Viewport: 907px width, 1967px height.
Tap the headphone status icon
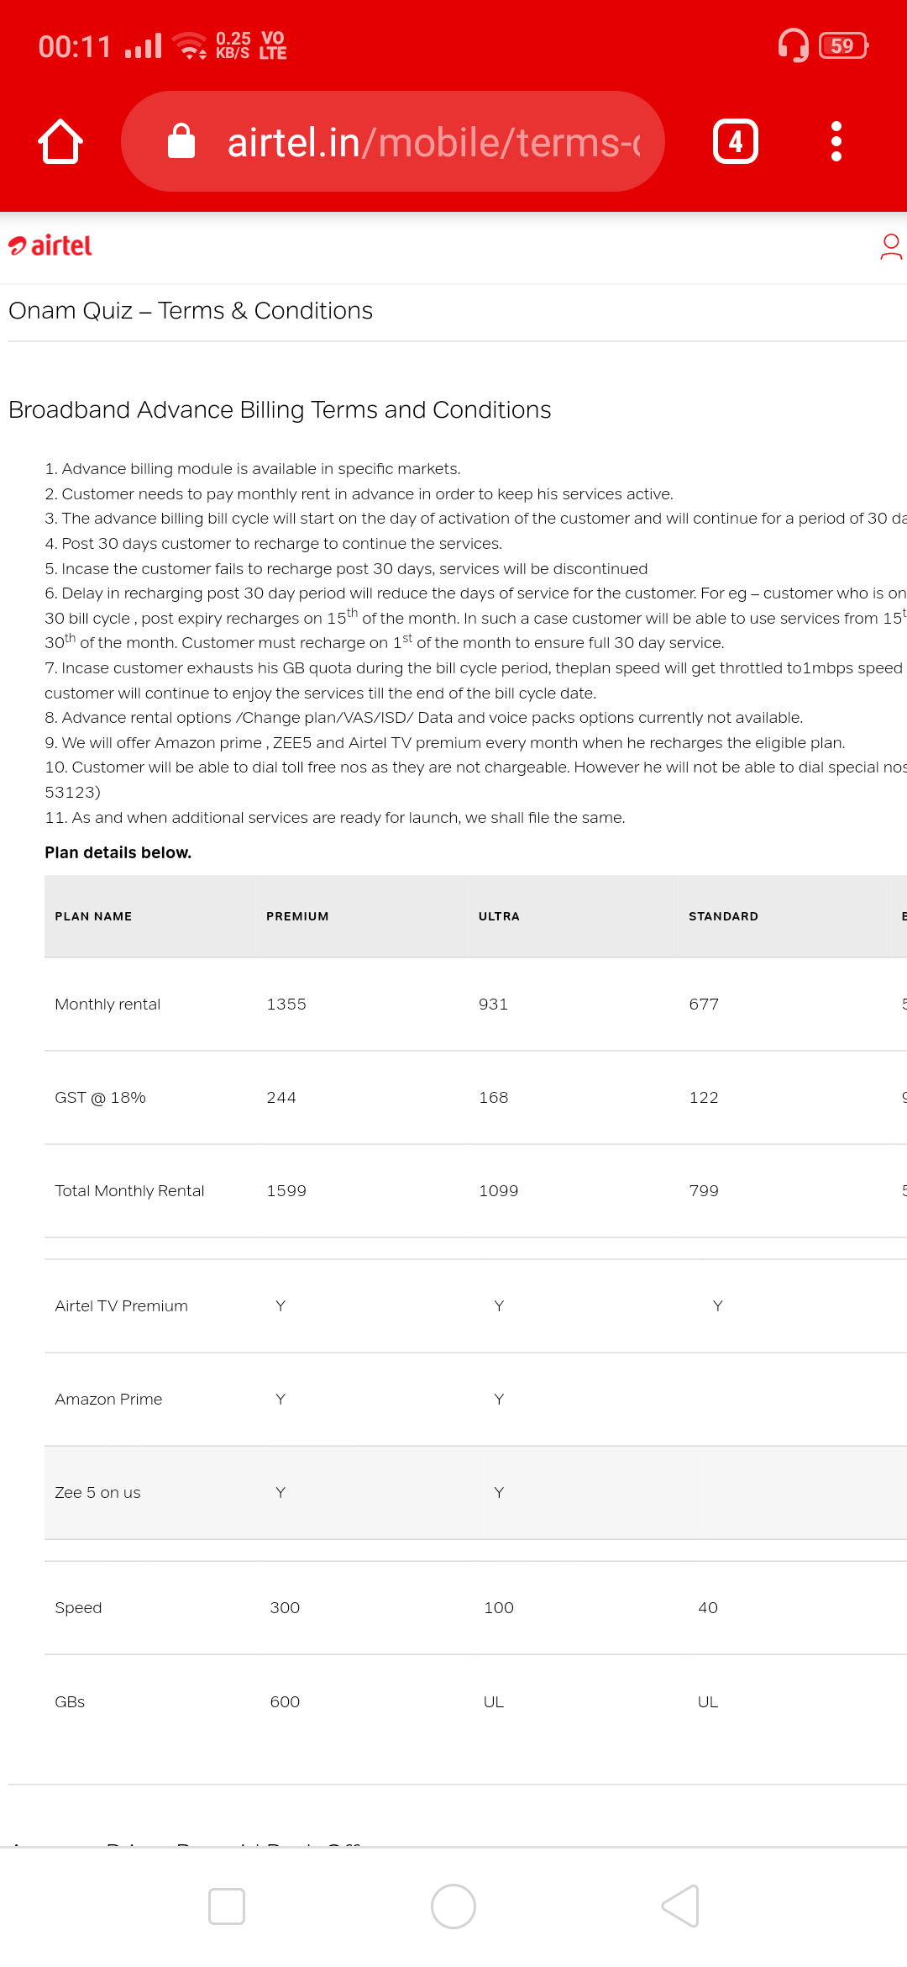click(793, 45)
